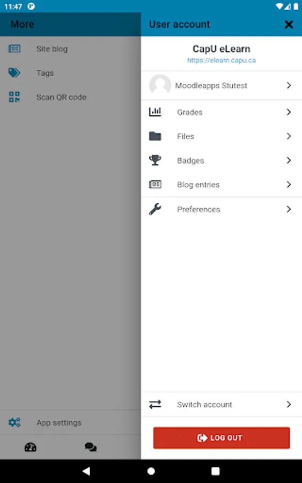Image resolution: width=302 pixels, height=483 pixels.
Task: Expand the Switch account chevron
Action: coord(289,404)
